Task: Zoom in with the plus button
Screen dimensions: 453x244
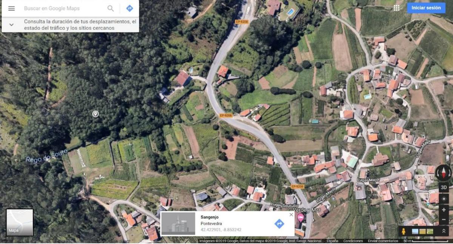Action: [x=444, y=210]
